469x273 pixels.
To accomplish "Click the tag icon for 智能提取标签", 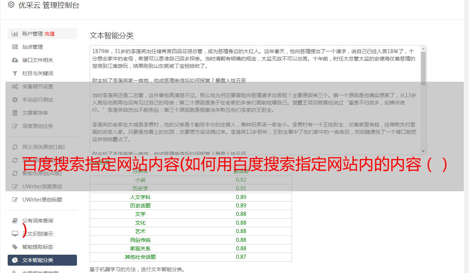I will 15,247.
